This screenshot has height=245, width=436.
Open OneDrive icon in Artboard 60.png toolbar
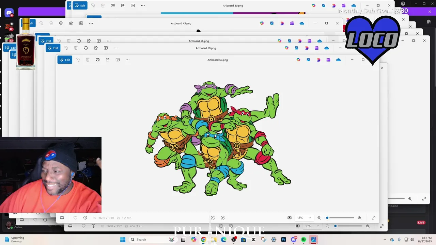click(338, 60)
